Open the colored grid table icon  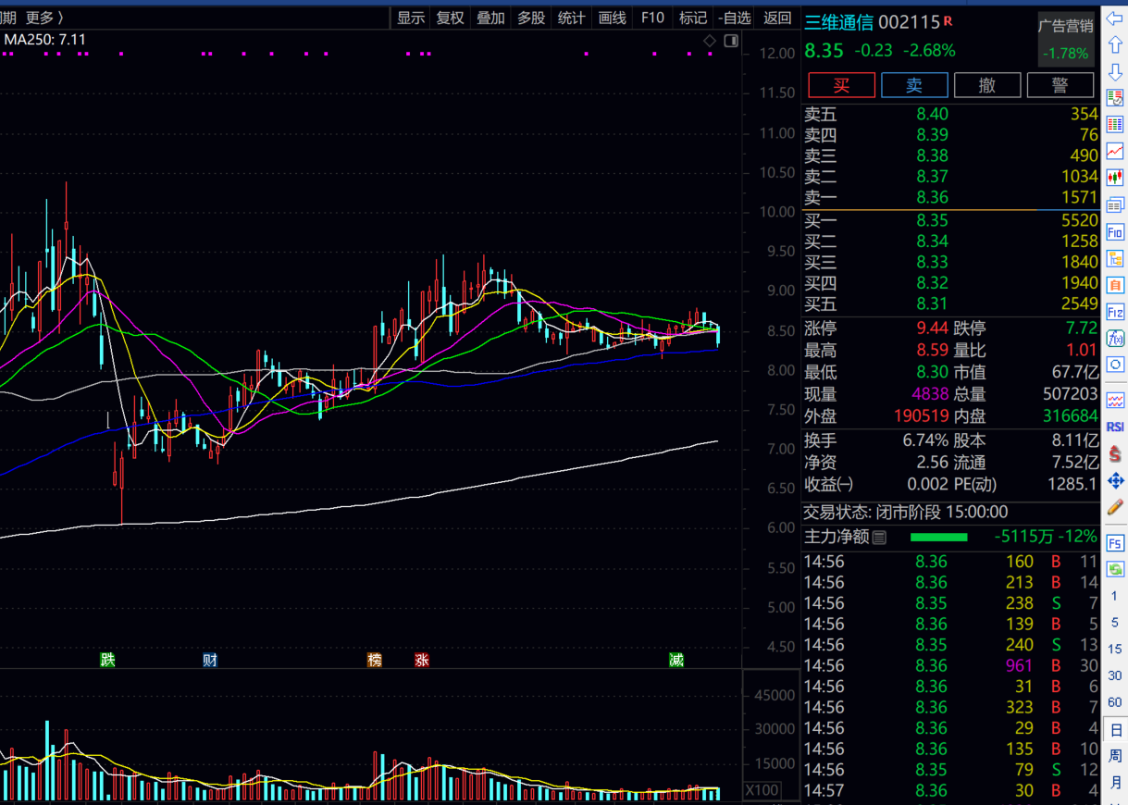click(x=1115, y=124)
